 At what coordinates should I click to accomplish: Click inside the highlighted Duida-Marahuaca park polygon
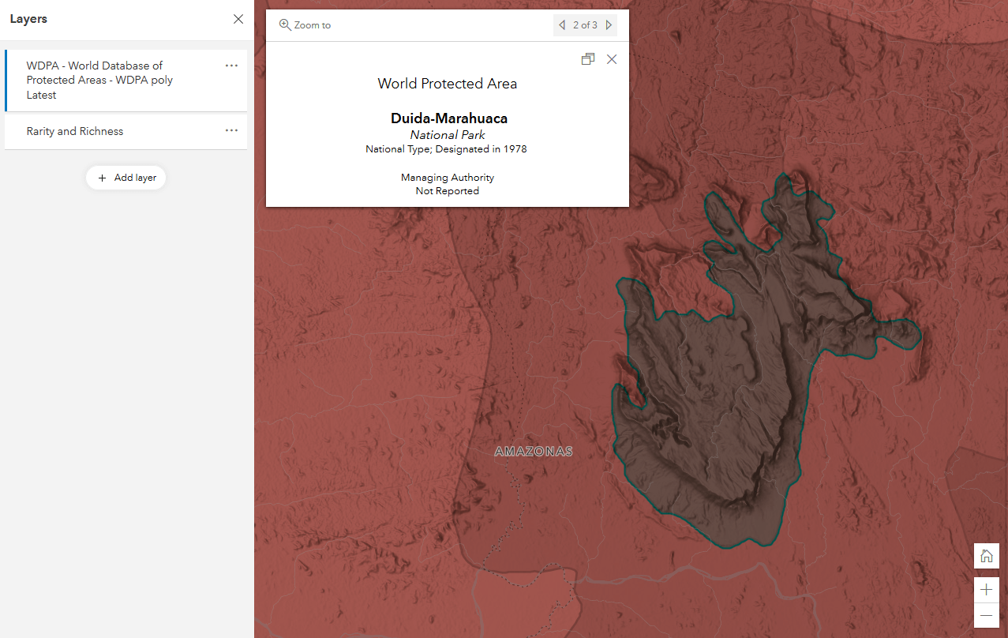[710, 395]
